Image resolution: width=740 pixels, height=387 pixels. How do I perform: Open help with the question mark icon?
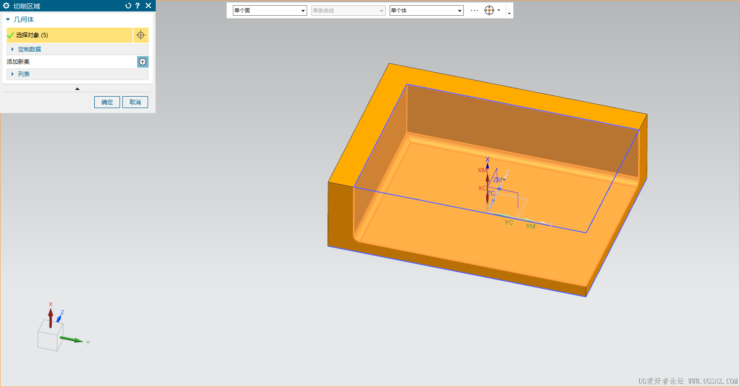(138, 6)
